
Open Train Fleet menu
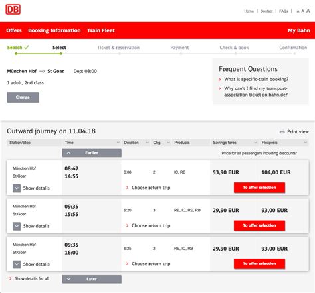pos(101,30)
